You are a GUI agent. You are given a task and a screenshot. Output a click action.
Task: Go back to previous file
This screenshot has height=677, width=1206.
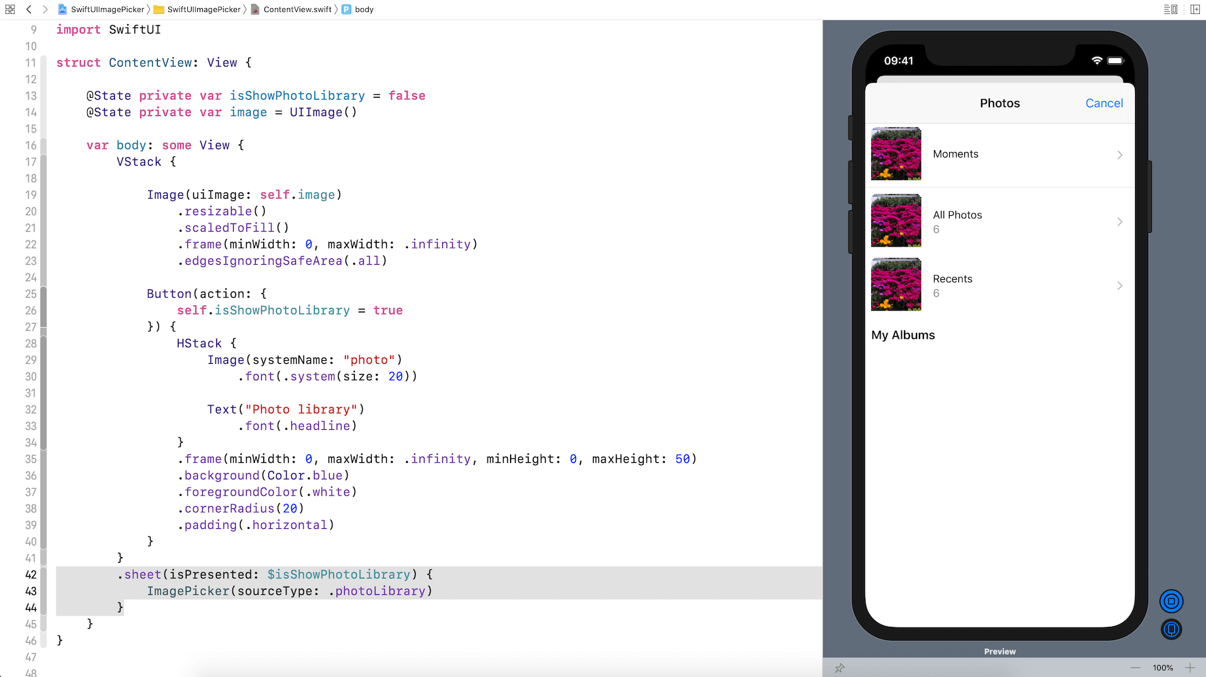[29, 9]
